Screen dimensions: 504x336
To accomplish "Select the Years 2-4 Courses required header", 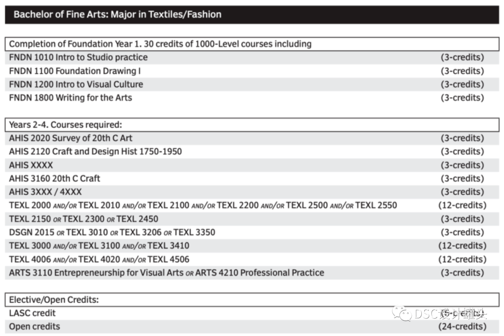I will (252, 125).
